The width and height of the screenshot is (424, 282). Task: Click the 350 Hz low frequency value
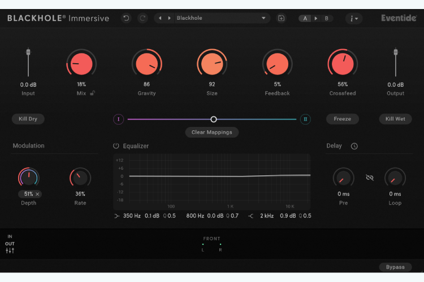pos(132,216)
